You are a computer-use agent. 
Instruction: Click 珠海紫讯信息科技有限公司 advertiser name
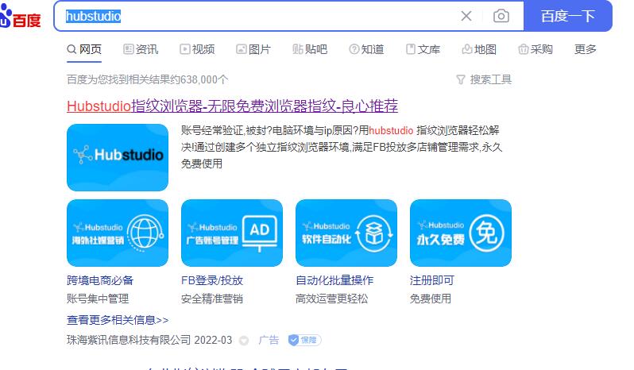coord(129,340)
